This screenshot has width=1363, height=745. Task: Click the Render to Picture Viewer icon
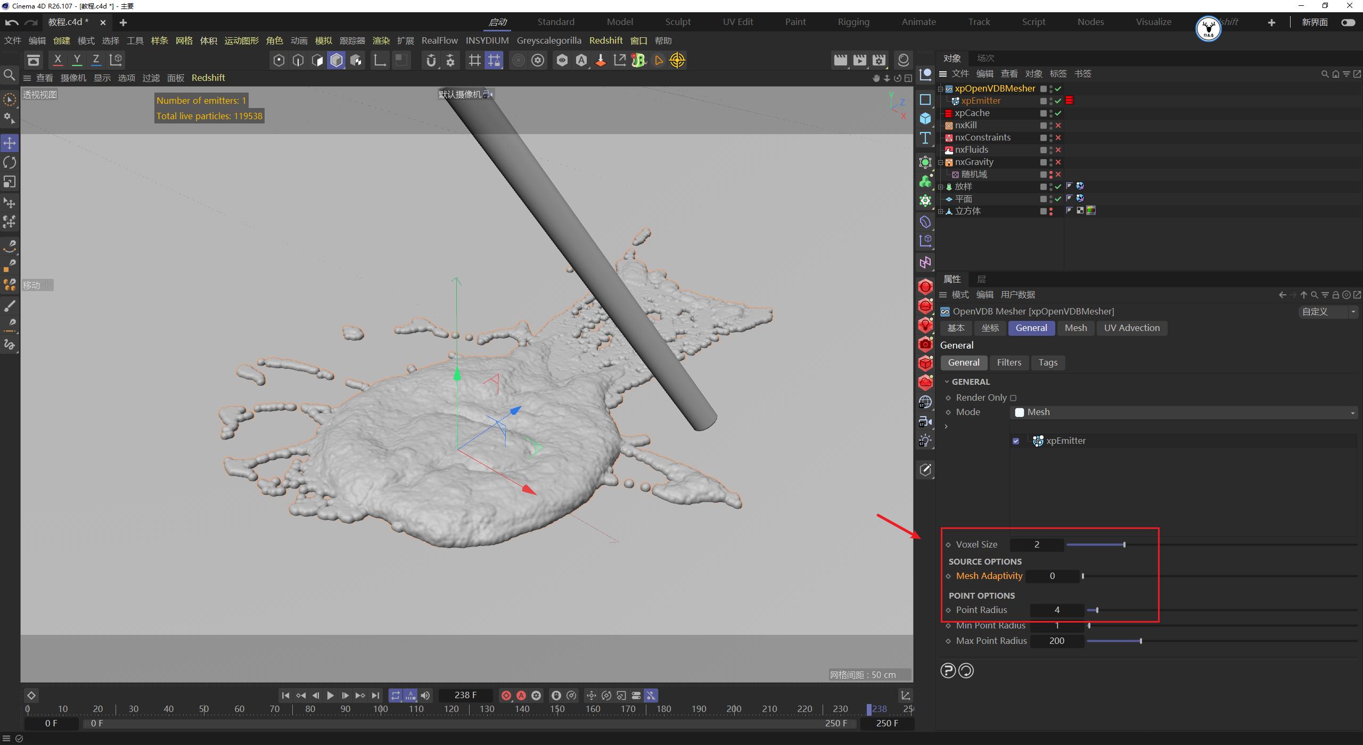pyautogui.click(x=859, y=60)
